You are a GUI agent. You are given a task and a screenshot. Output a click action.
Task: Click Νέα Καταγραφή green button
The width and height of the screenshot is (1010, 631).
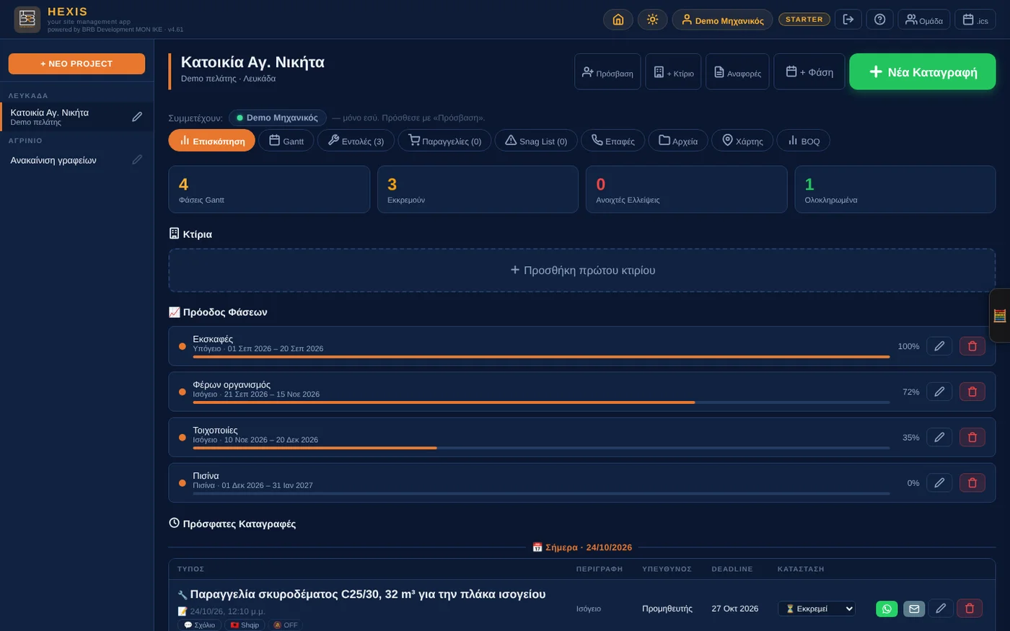click(923, 71)
